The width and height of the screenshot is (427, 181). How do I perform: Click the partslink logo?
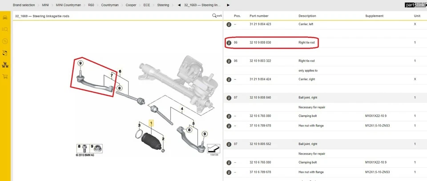point(415,4)
